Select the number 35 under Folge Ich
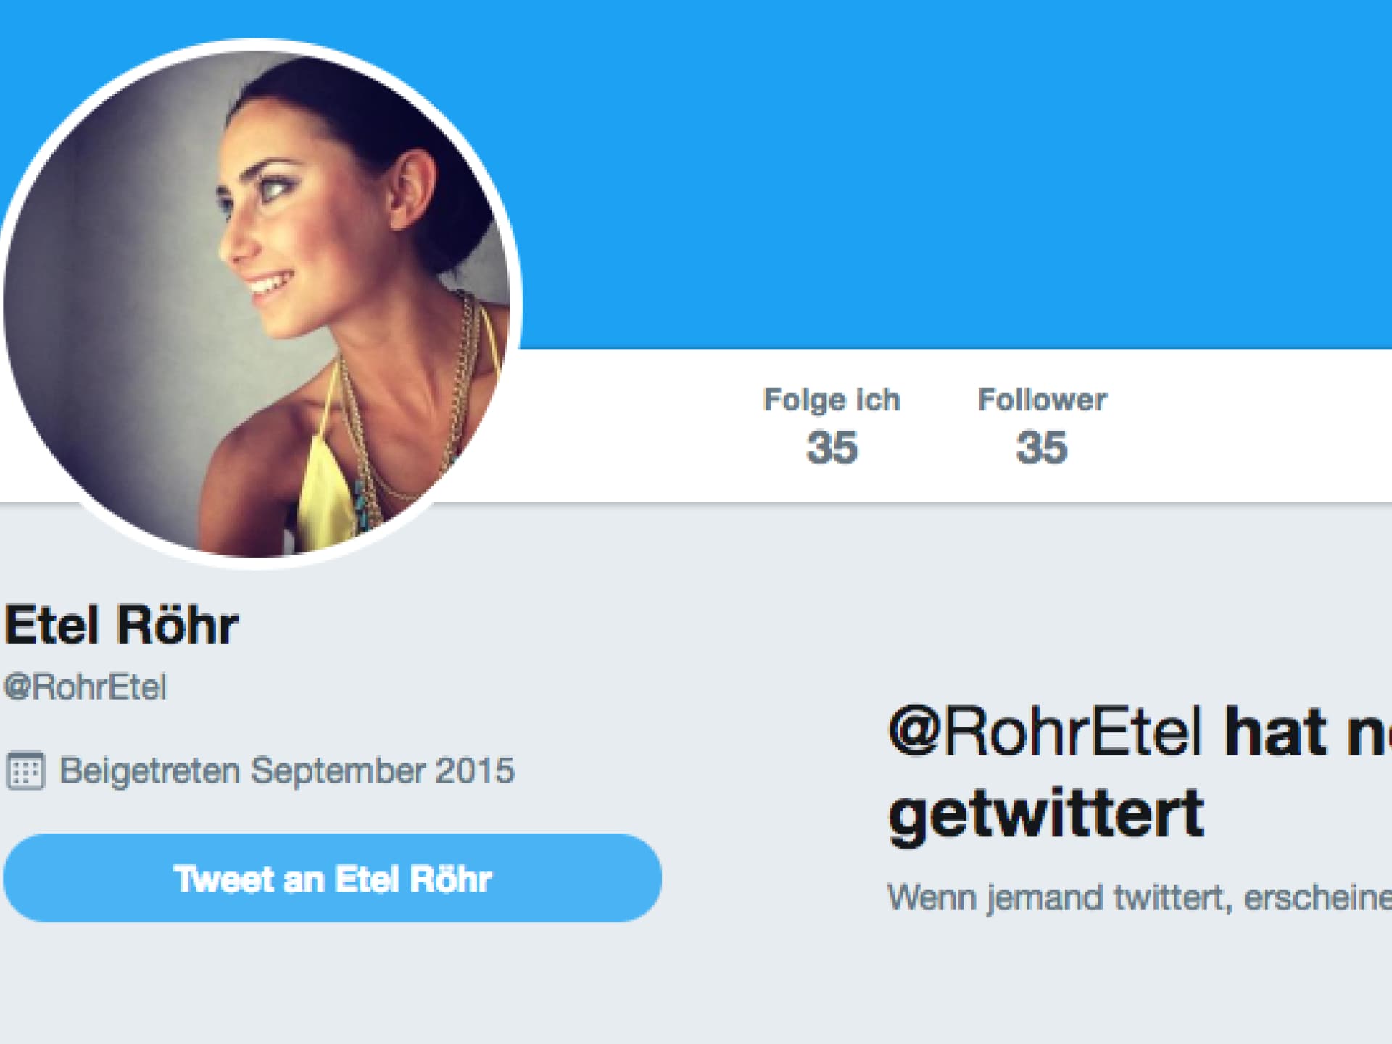The height and width of the screenshot is (1044, 1392). (832, 447)
